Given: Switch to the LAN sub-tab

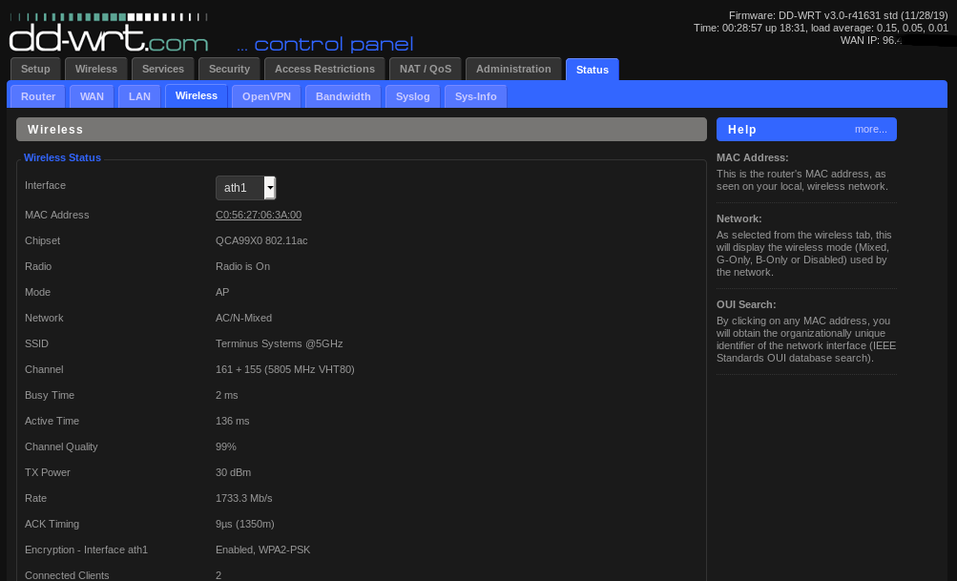Looking at the screenshot, I should 139,96.
